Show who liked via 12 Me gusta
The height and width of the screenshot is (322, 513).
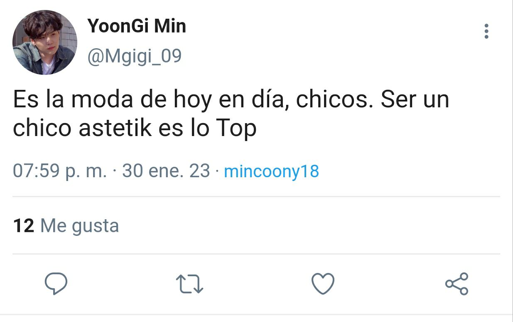[x=66, y=226]
